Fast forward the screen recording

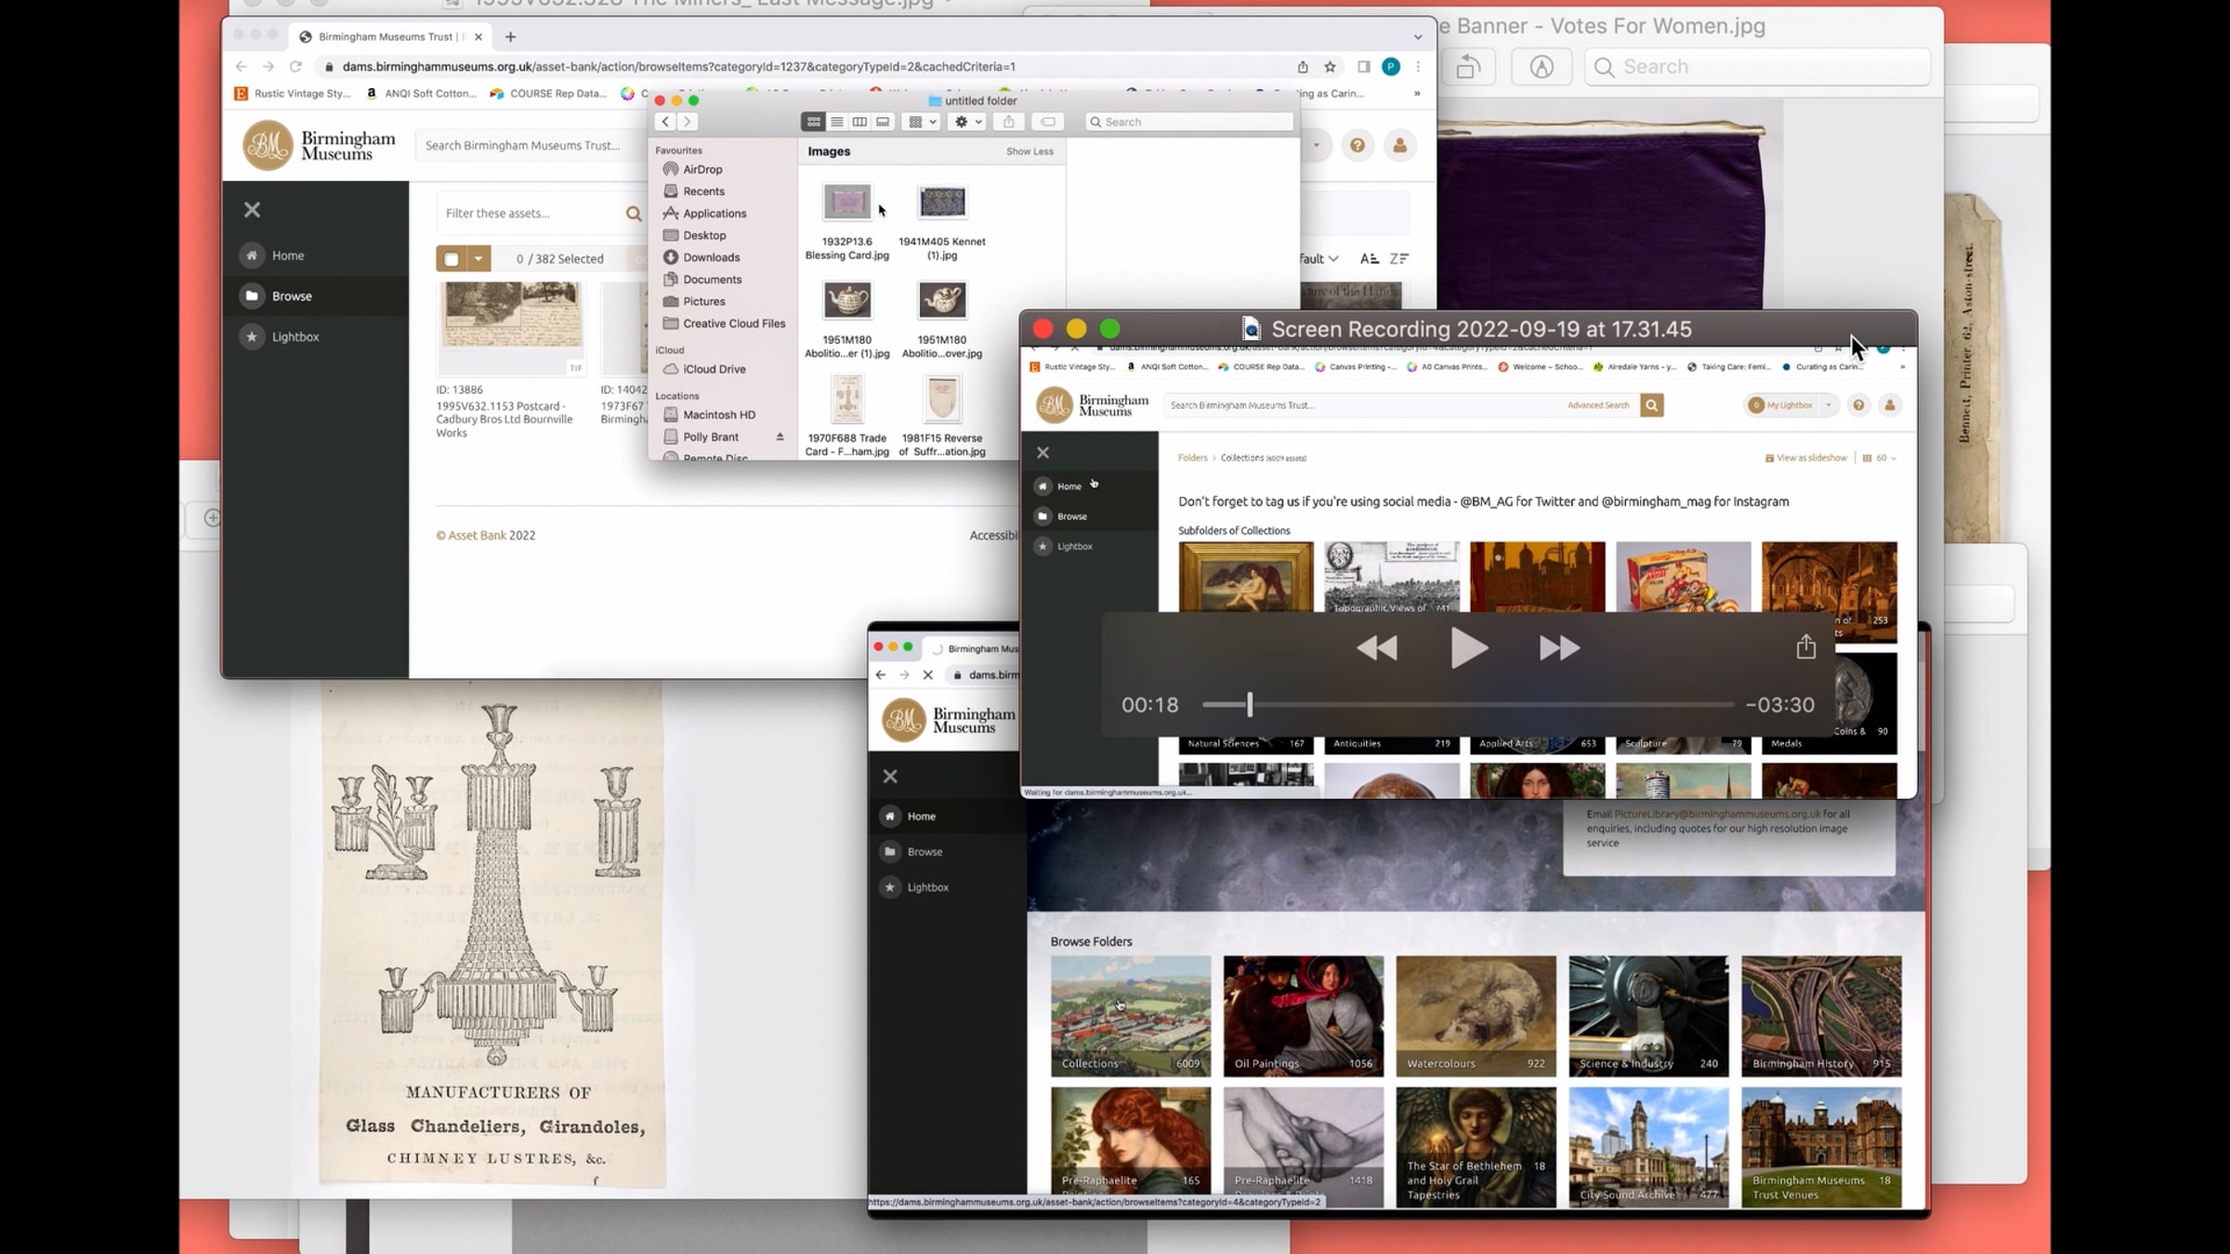pyautogui.click(x=1559, y=647)
